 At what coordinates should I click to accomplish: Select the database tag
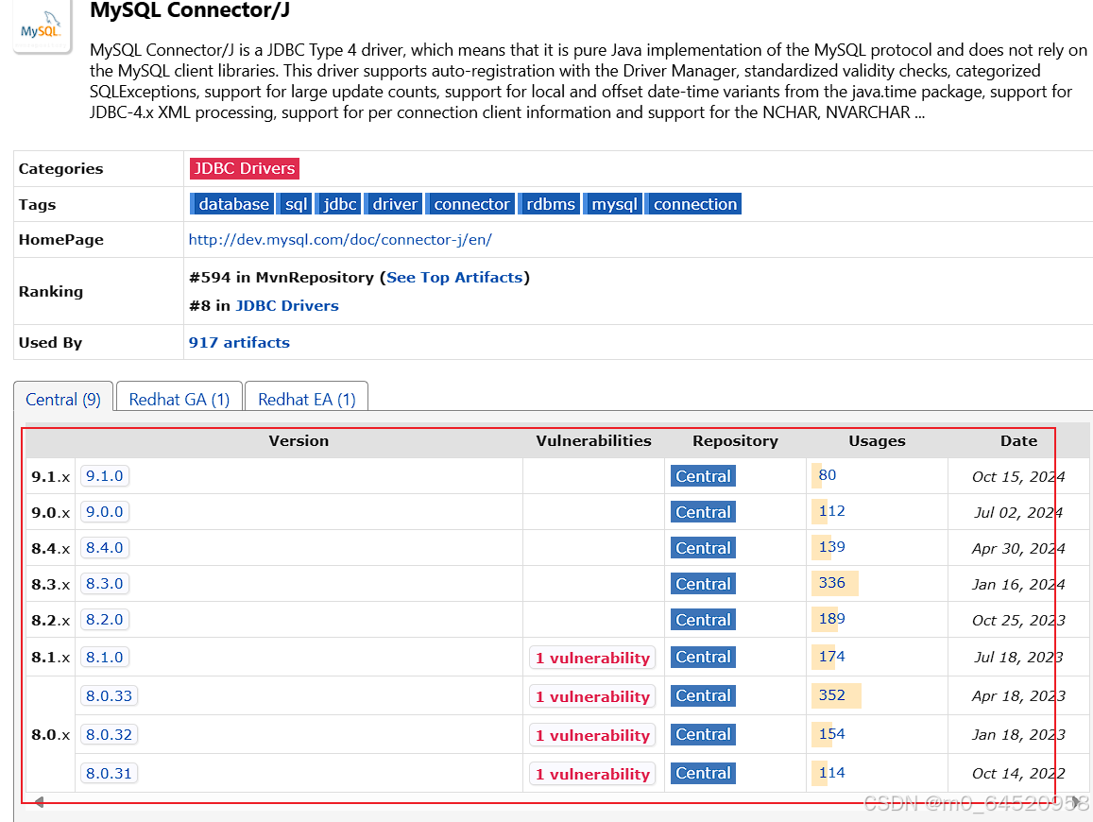point(233,204)
